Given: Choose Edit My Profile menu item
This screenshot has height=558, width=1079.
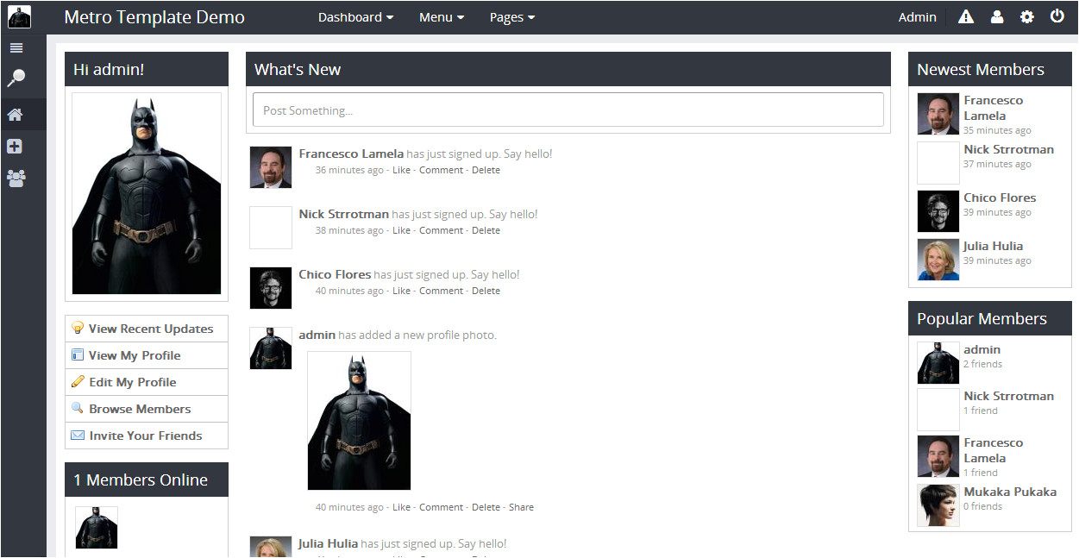Looking at the screenshot, I should tap(132, 382).
